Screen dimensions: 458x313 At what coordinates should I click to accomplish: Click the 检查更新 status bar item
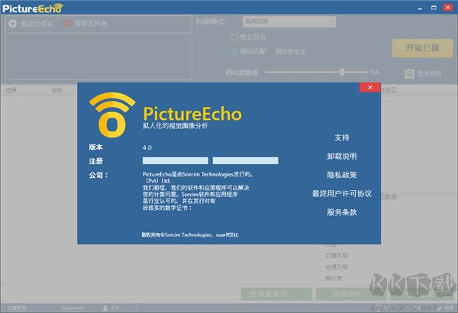click(17, 308)
